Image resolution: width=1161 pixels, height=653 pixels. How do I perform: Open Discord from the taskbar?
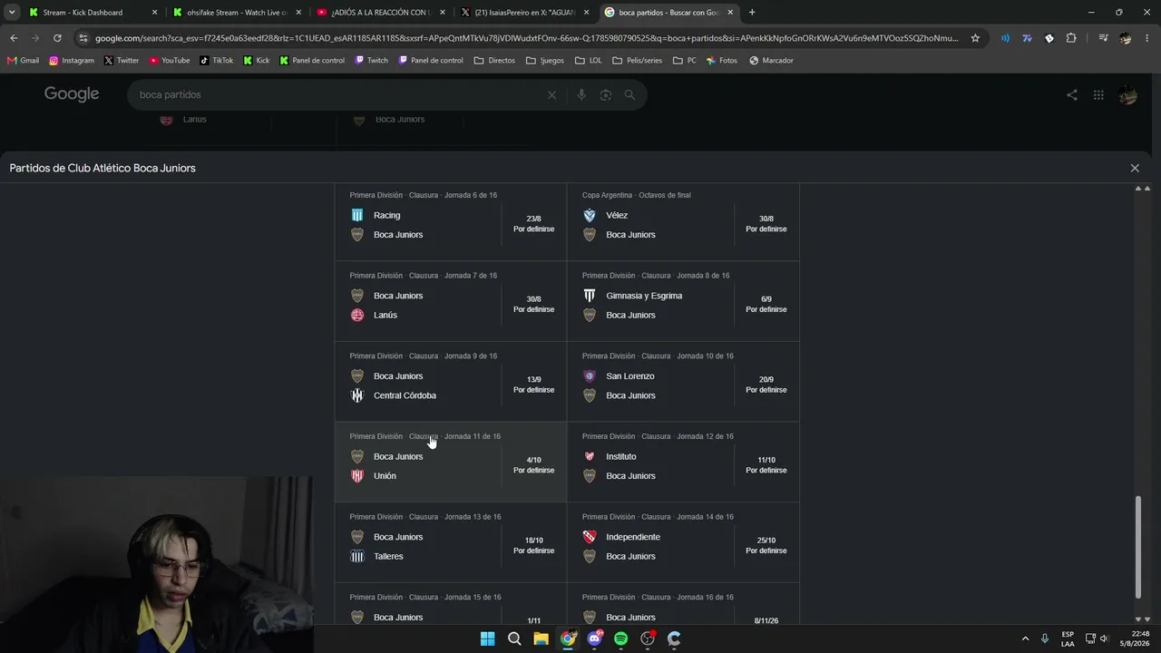point(594,638)
